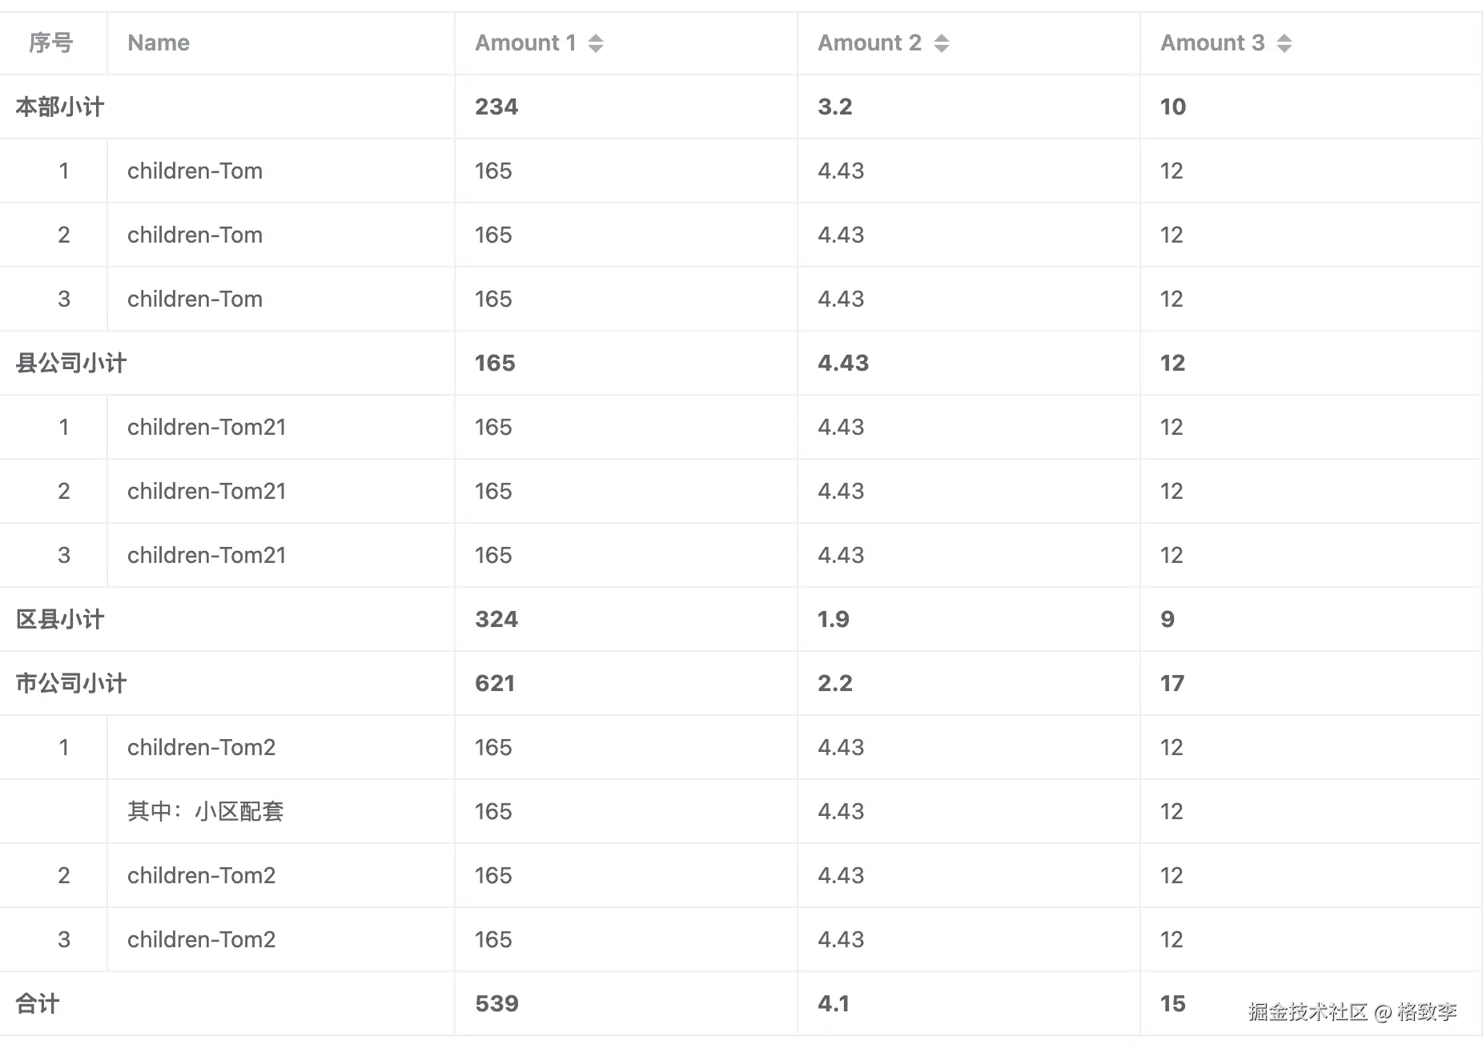Toggle sorting on Amount 3 column
The width and height of the screenshot is (1483, 1049).
click(1284, 43)
